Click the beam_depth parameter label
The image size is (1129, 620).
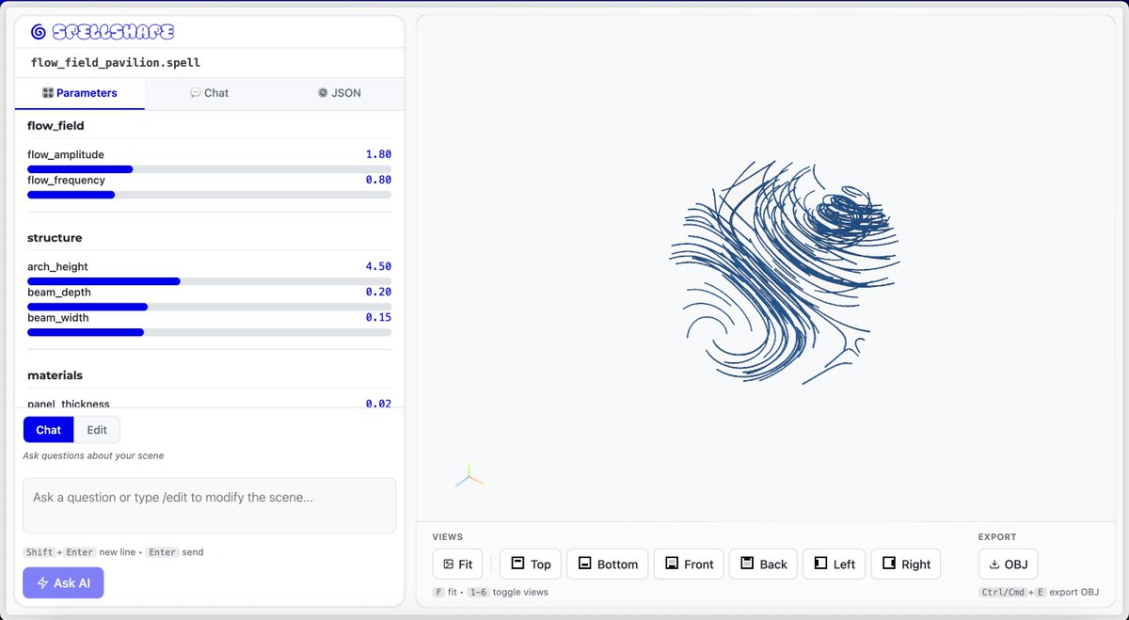pyautogui.click(x=58, y=292)
